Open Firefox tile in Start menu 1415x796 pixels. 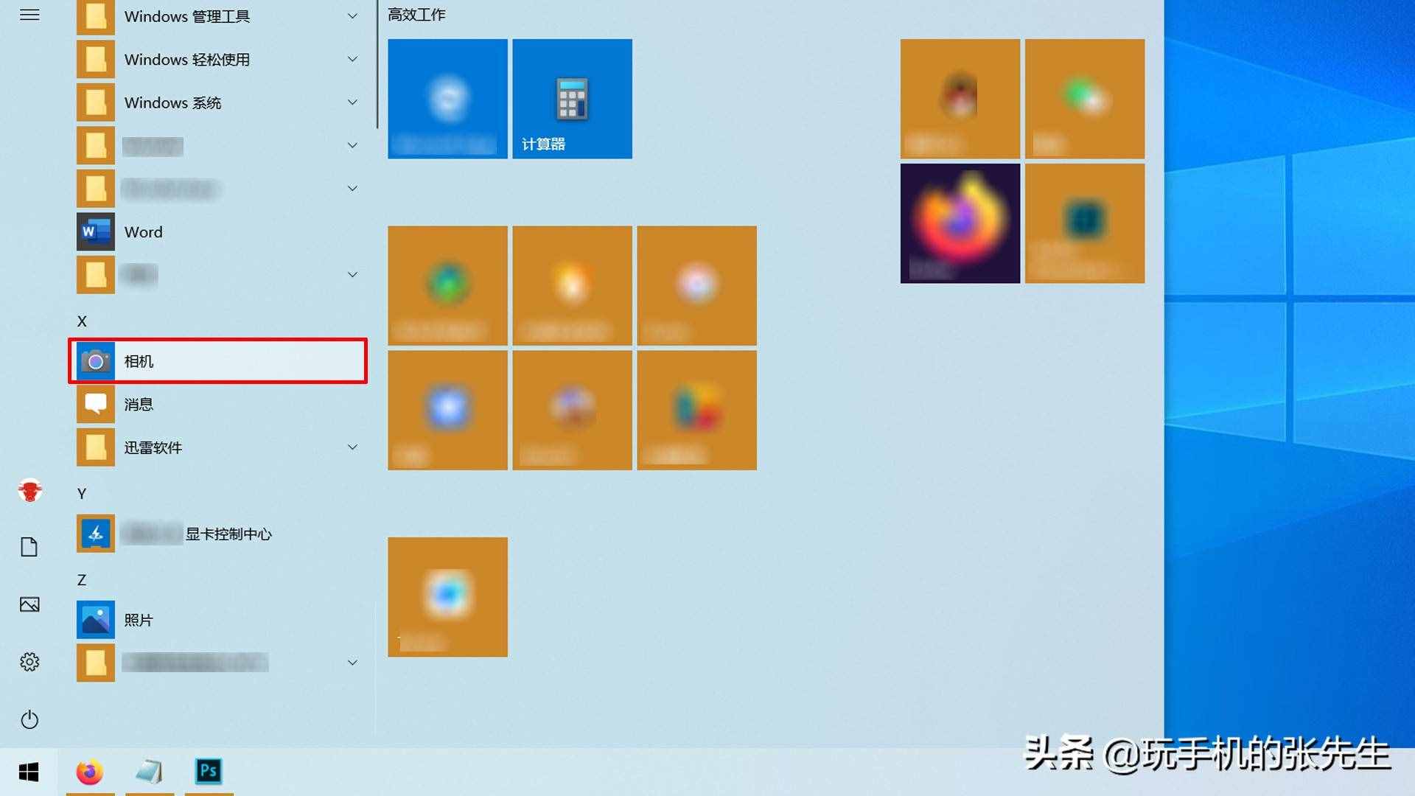coord(960,222)
